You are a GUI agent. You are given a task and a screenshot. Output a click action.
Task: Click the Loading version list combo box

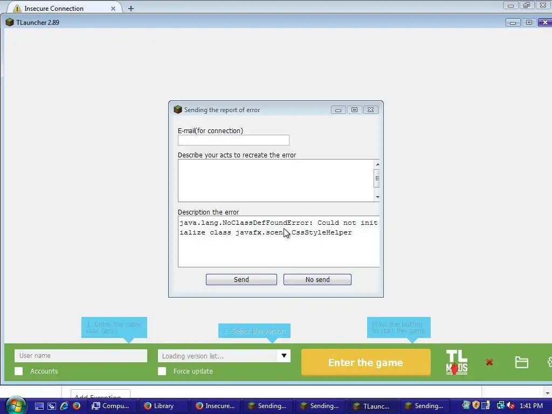[x=224, y=356]
